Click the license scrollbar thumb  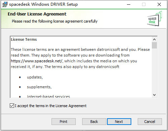[154, 45]
